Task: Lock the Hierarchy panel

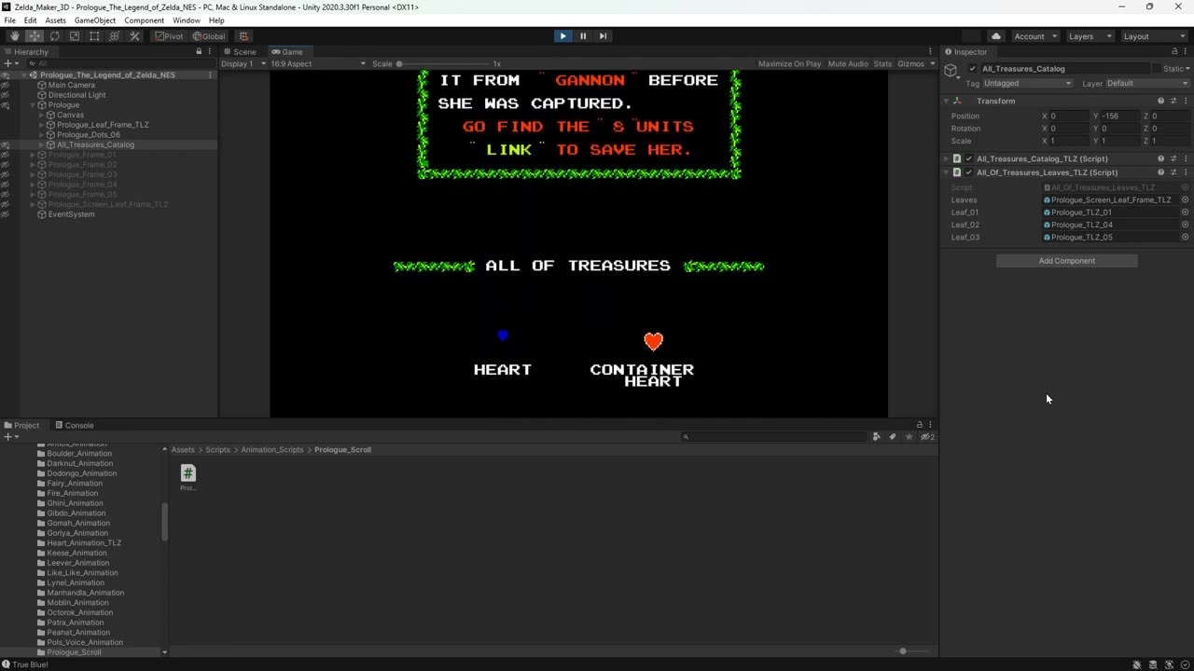Action: tap(199, 51)
